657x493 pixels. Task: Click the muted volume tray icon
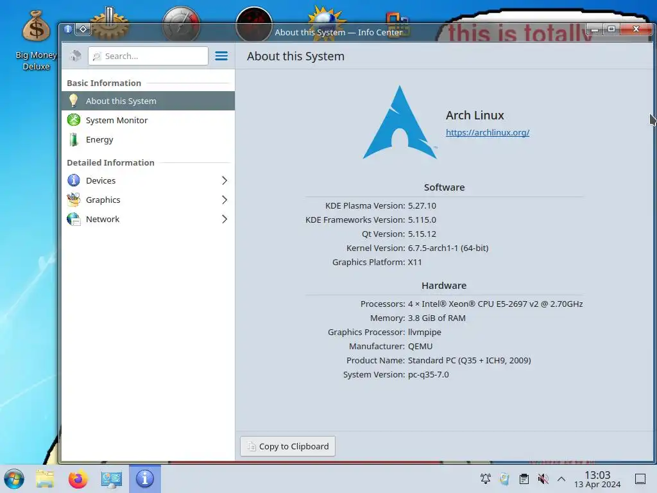pyautogui.click(x=543, y=479)
